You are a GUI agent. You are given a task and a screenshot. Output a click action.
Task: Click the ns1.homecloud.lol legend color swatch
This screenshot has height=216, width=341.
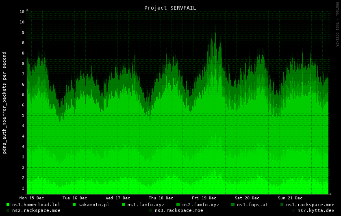coord(8,205)
